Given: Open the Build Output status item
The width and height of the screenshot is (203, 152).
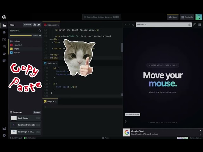Looking at the screenshot, I should tap(16, 138).
